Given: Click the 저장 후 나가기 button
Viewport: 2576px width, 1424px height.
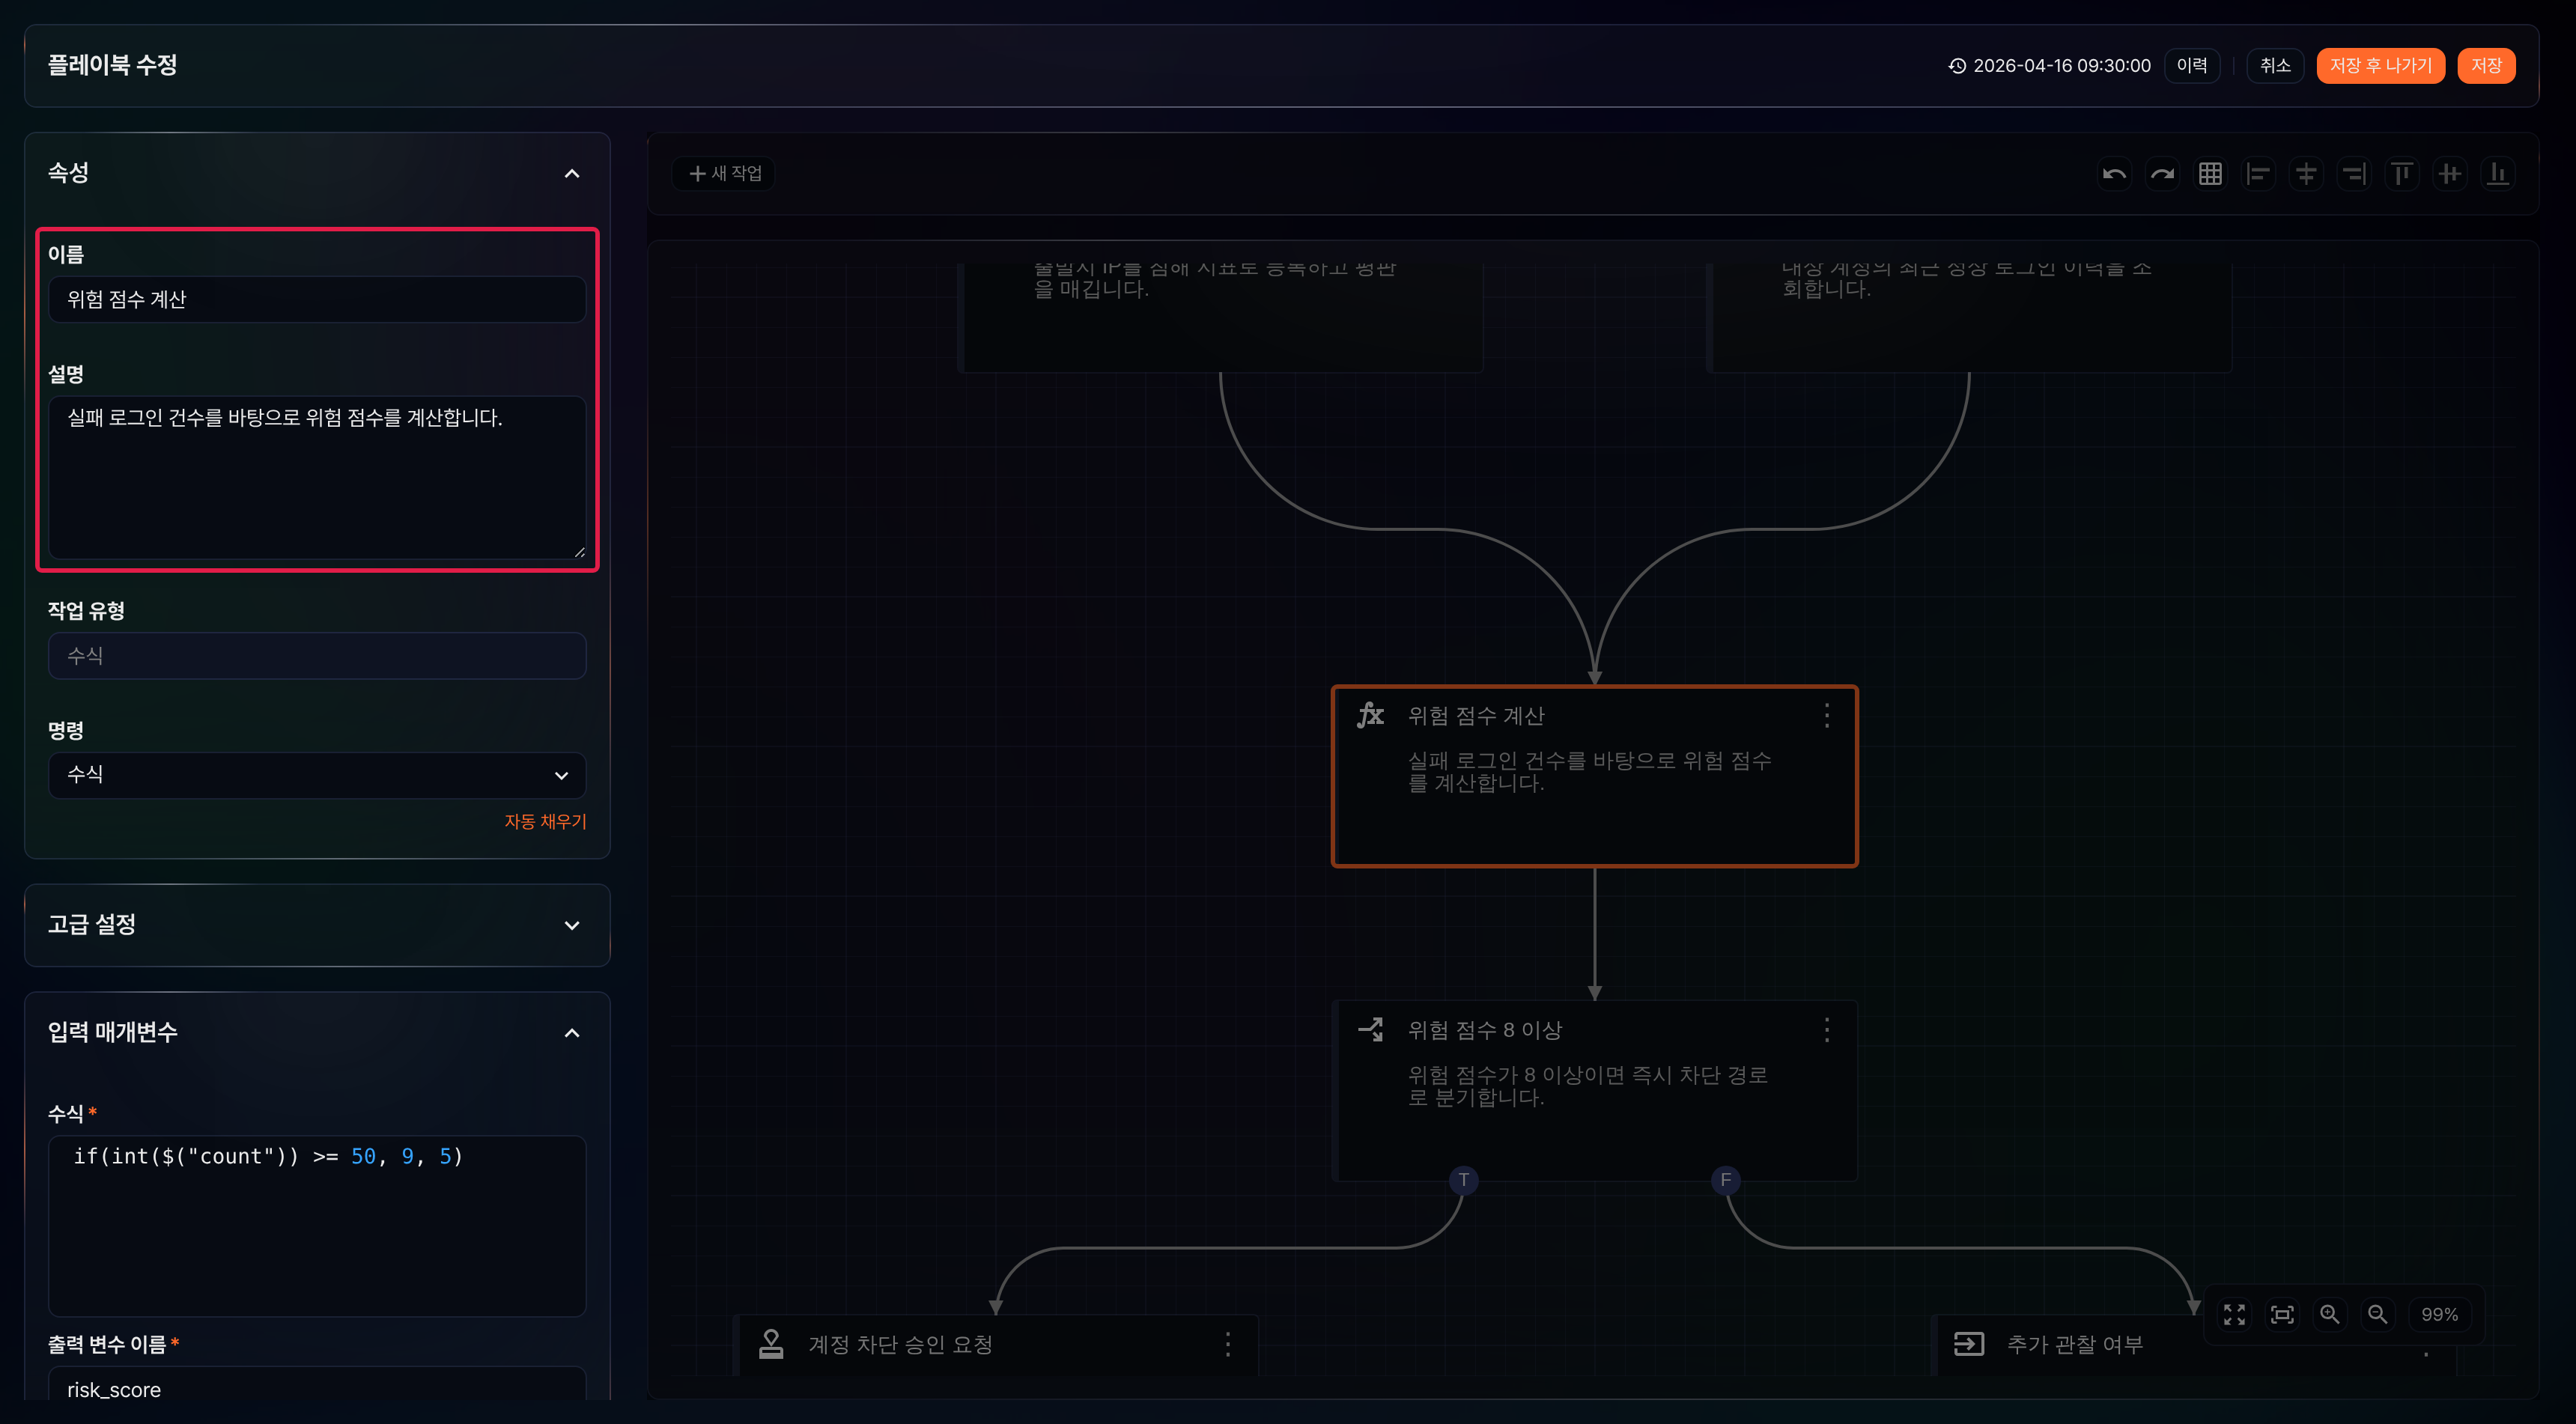Looking at the screenshot, I should [2381, 66].
